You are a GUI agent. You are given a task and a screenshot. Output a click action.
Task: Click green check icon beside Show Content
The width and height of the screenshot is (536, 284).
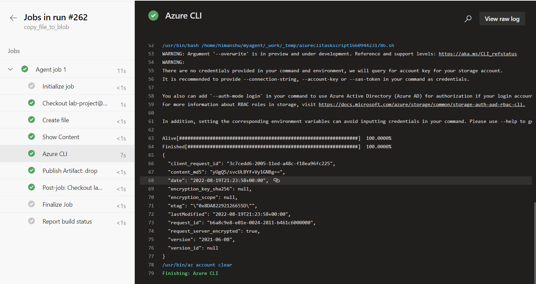point(31,136)
